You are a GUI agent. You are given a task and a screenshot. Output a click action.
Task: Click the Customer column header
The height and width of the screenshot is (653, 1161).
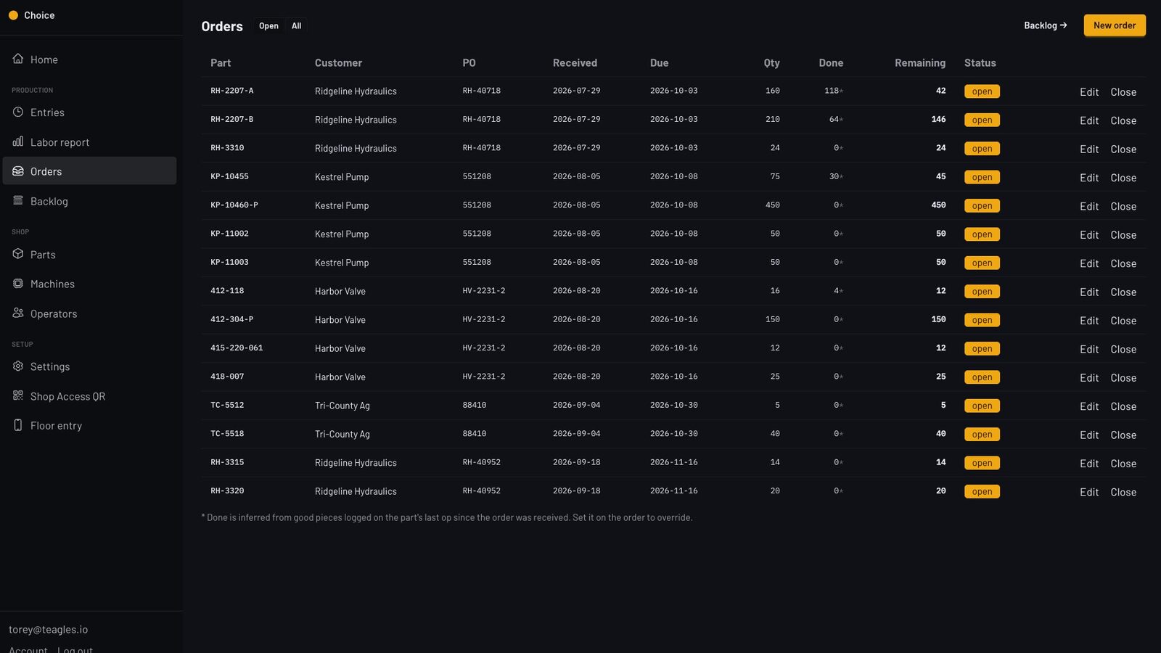tap(338, 63)
